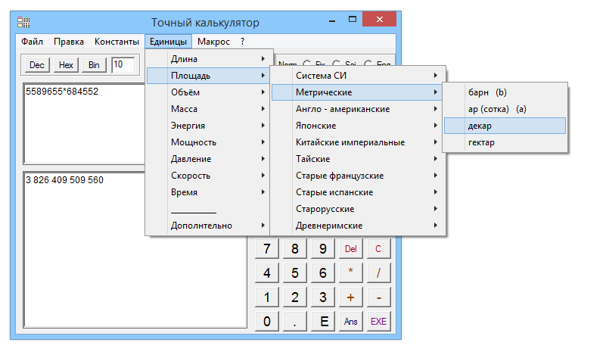Viewport: 609px width, 358px height.
Task: Click the expression input box with 5589655*684552
Action: [x=84, y=123]
